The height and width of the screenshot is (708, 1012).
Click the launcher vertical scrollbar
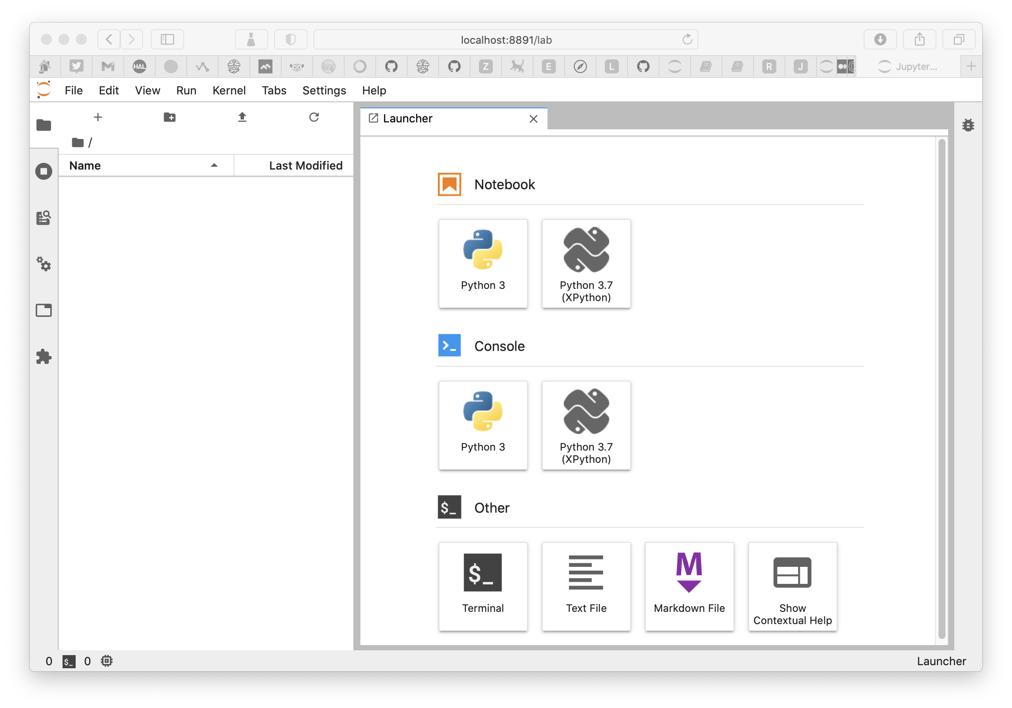point(942,388)
